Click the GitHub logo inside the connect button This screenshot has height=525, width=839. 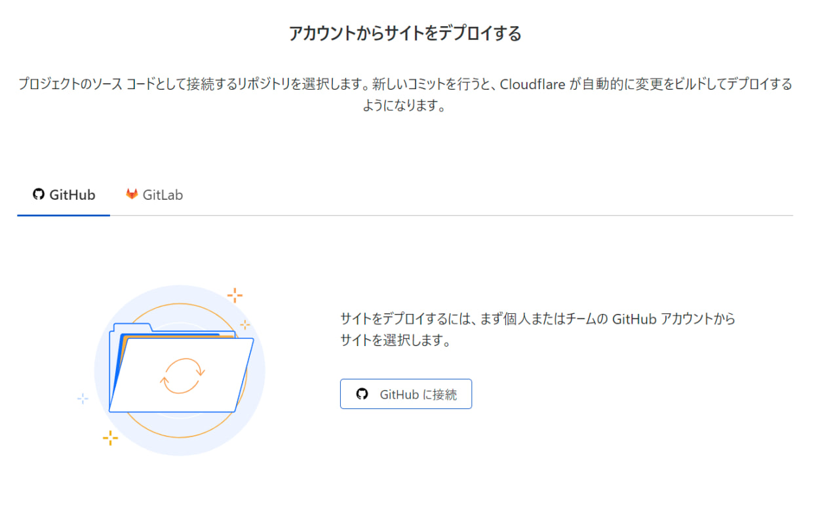pos(362,394)
